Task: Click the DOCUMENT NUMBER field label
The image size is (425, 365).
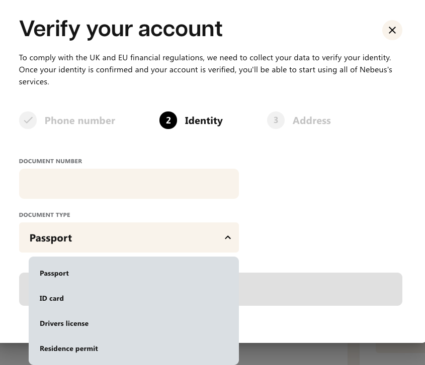Action: click(50, 161)
